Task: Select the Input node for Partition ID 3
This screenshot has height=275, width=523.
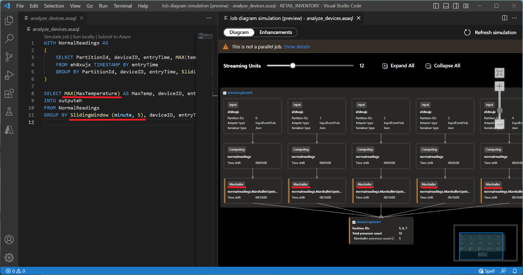Action: point(445,116)
